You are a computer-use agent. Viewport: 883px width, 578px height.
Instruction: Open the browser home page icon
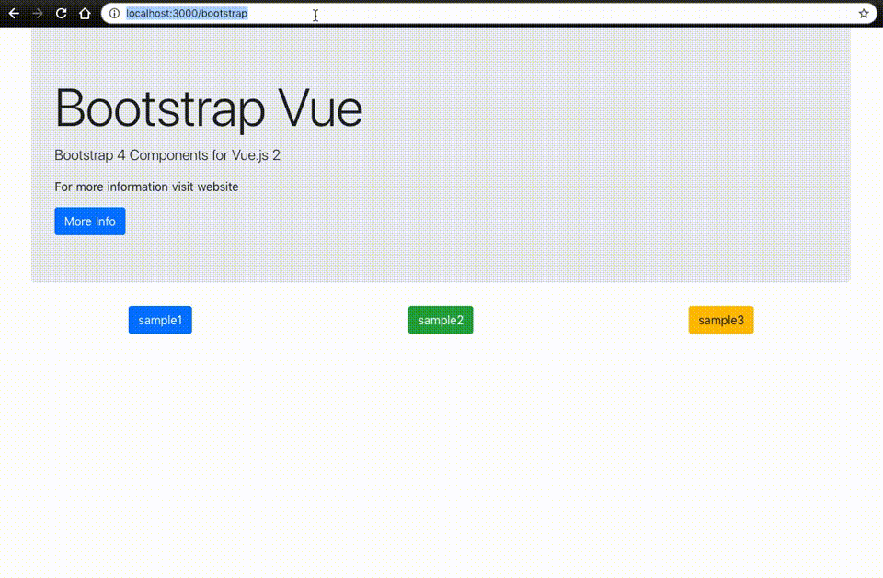click(85, 13)
